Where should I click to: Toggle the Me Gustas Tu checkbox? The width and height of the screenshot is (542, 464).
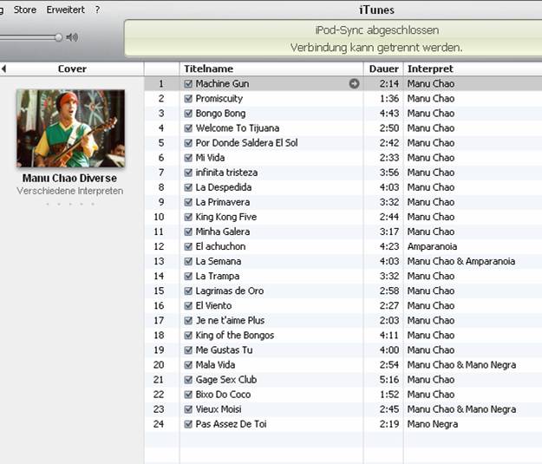click(188, 350)
